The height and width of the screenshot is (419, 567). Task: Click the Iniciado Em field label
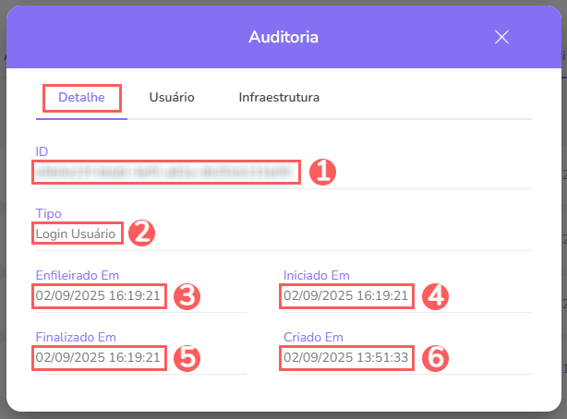pos(315,276)
